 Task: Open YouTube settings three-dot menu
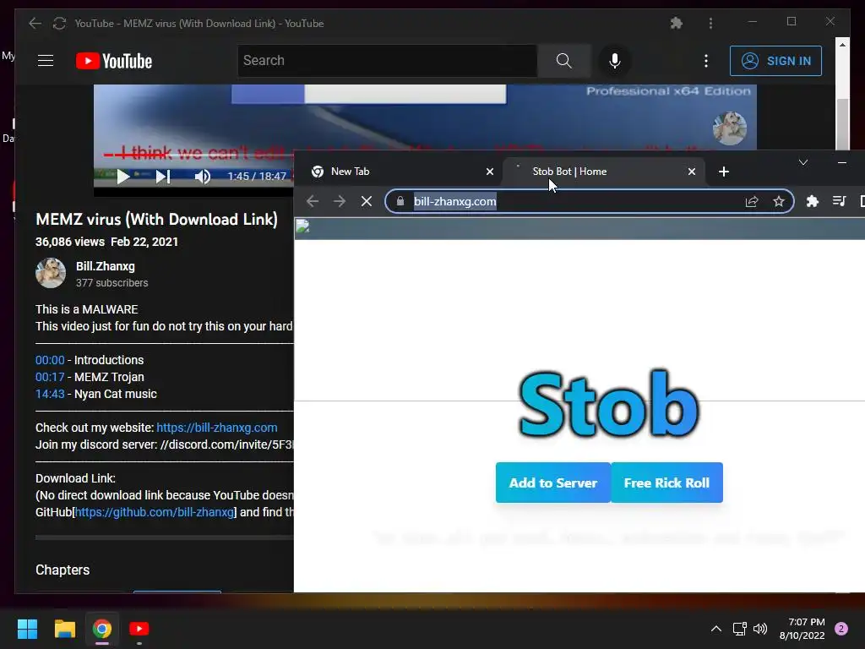pyautogui.click(x=705, y=61)
